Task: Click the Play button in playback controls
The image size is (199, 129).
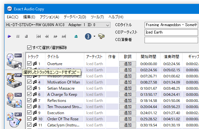Action: click(9, 36)
